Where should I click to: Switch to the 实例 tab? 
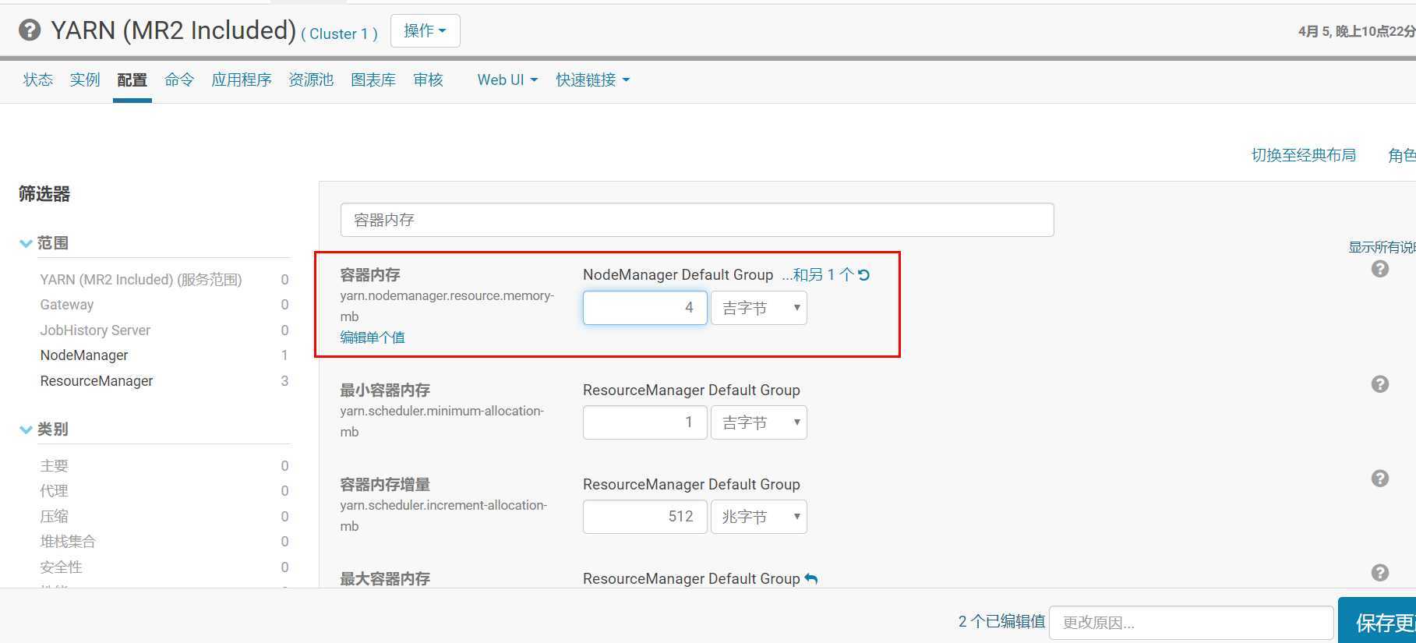click(x=85, y=79)
